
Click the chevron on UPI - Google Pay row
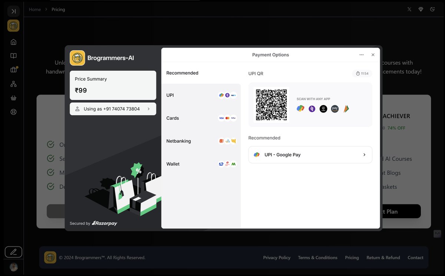coord(364,155)
